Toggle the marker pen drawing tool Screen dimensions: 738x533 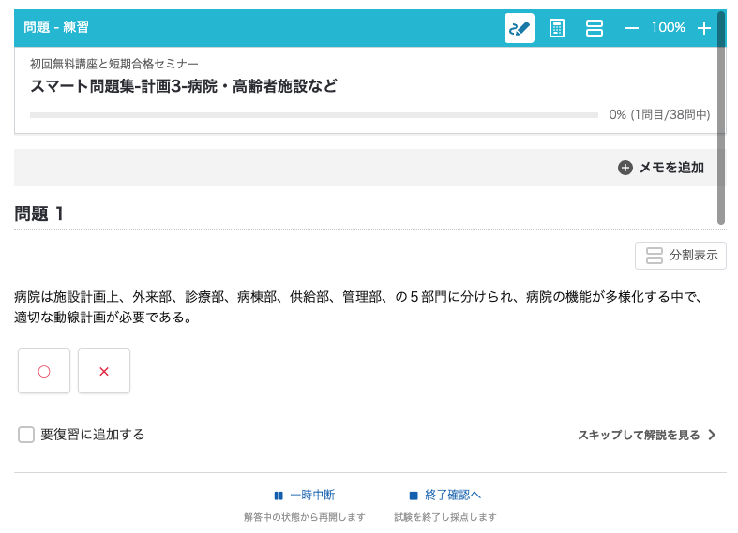tap(520, 28)
